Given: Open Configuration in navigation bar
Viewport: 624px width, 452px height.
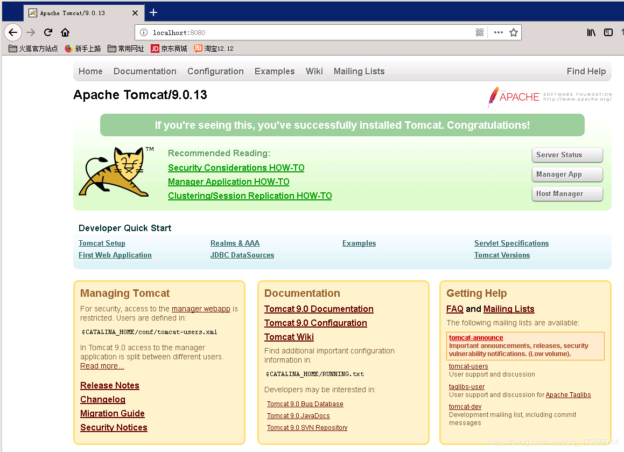Looking at the screenshot, I should coord(215,71).
